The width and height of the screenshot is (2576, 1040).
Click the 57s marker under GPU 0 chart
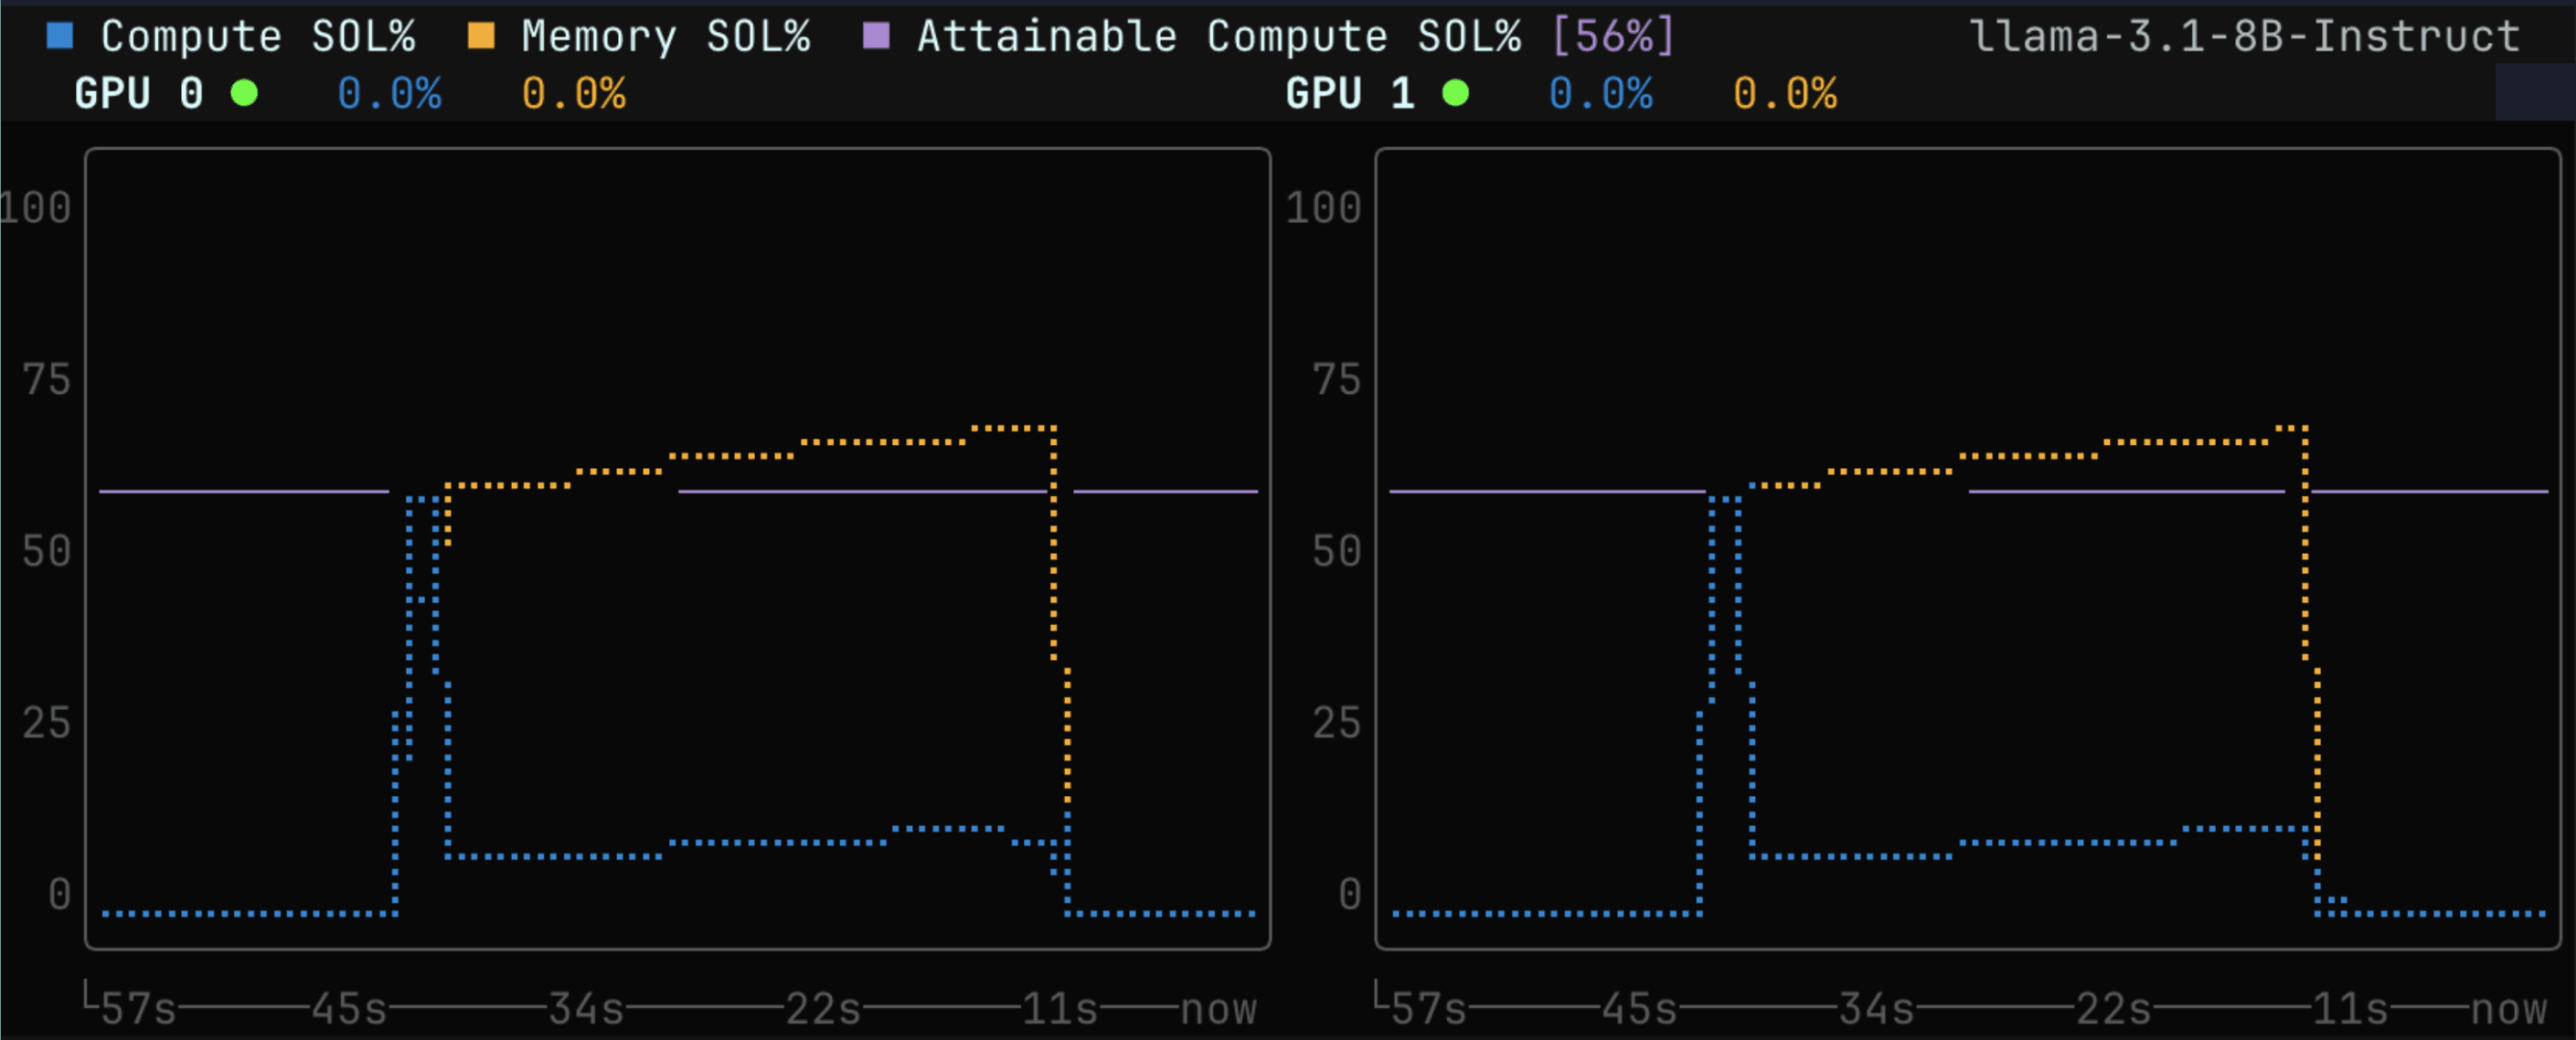[x=138, y=1008]
